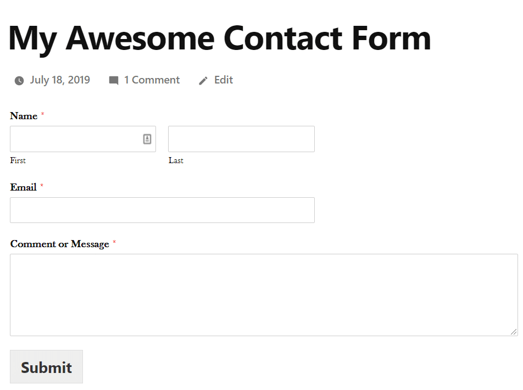Click the First name input field

[71, 138]
